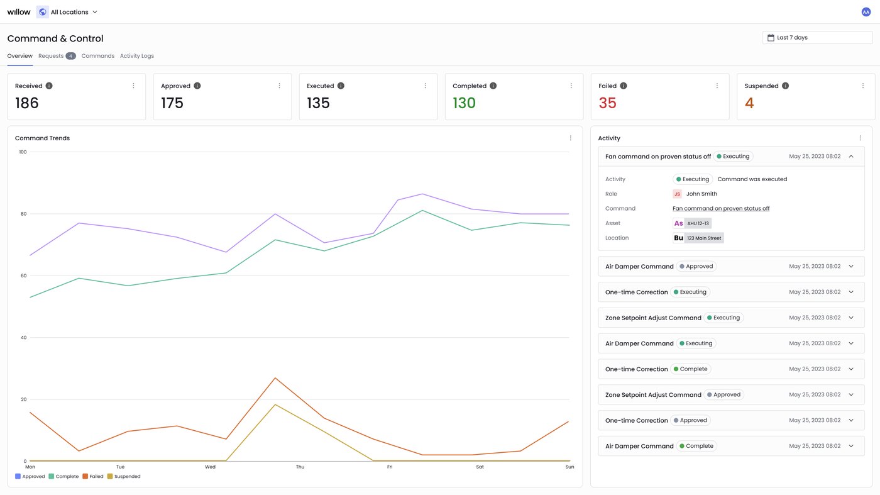The height and width of the screenshot is (495, 880).
Task: Show info for Executed metric
Action: click(x=341, y=86)
